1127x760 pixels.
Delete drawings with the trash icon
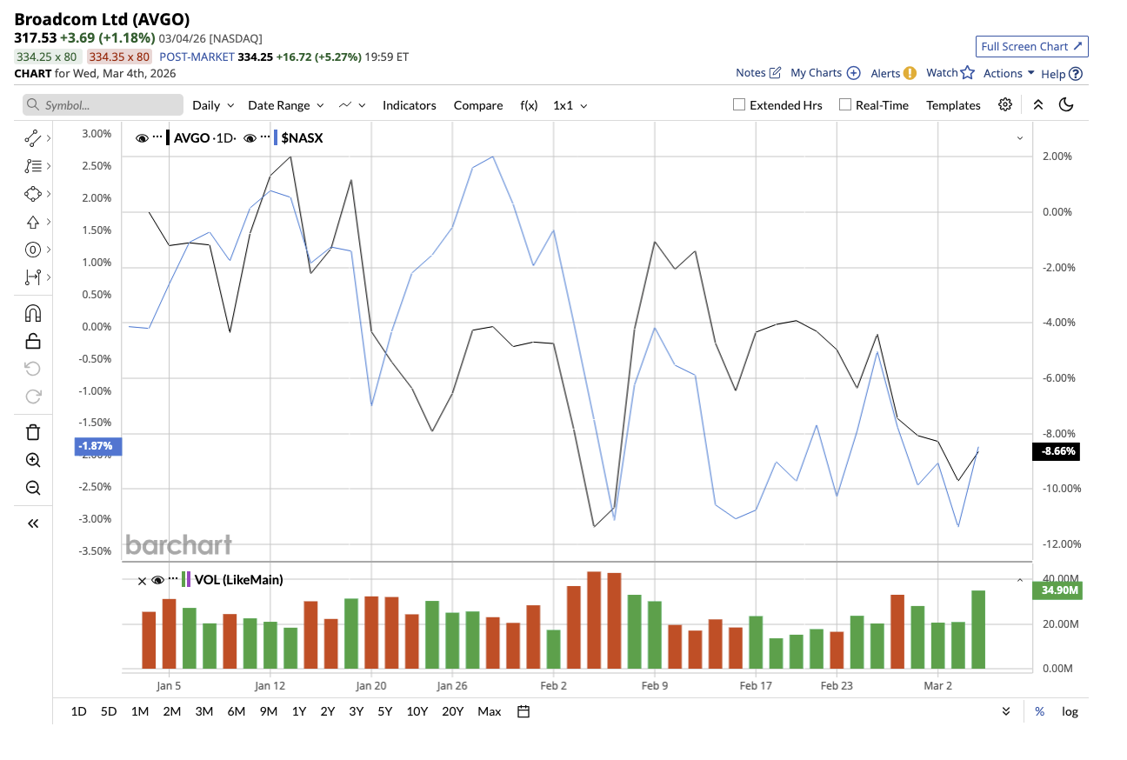33,432
